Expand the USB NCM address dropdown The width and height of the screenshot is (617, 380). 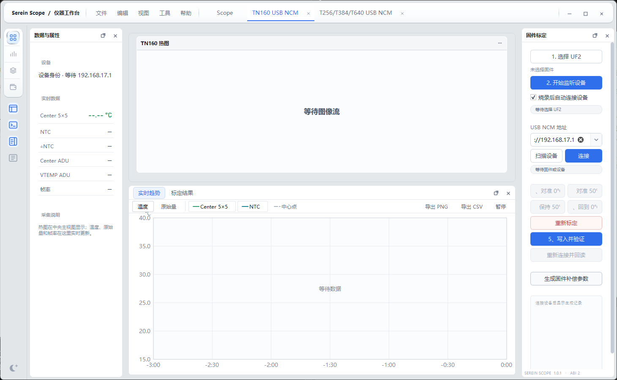596,140
